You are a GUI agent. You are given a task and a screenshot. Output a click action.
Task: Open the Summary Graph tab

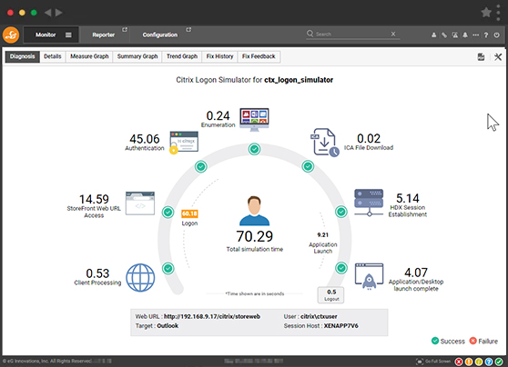click(137, 56)
